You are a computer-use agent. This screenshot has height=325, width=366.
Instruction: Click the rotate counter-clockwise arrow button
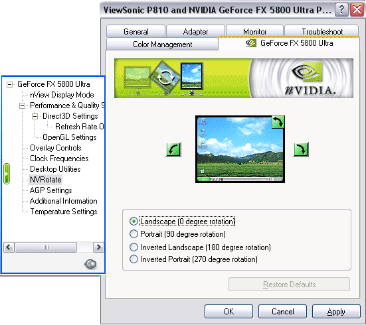(173, 149)
